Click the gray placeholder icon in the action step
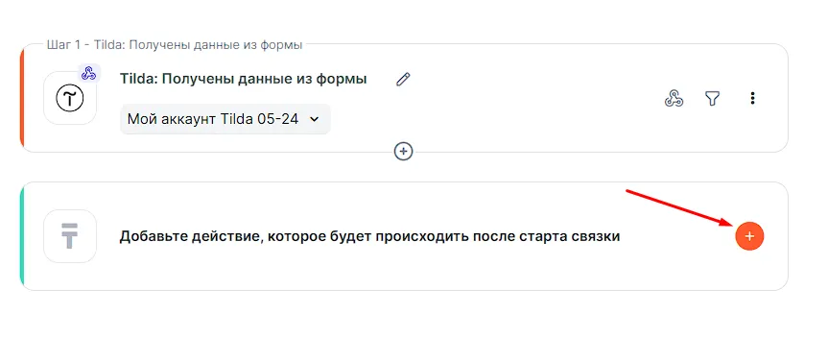This screenshot has width=828, height=362. [x=70, y=236]
